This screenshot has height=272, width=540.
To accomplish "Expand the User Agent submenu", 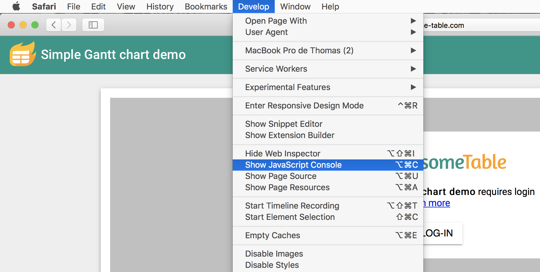I will (328, 32).
